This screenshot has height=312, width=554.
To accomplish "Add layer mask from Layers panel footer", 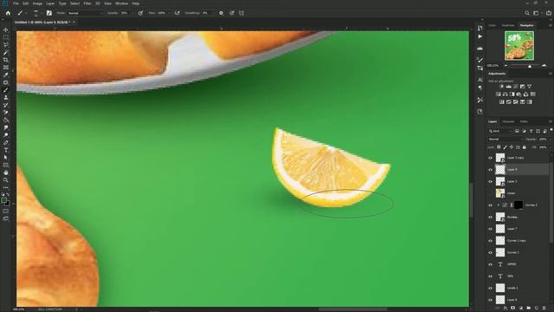I will pyautogui.click(x=513, y=309).
